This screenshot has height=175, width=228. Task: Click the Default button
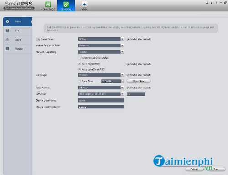click(x=194, y=169)
